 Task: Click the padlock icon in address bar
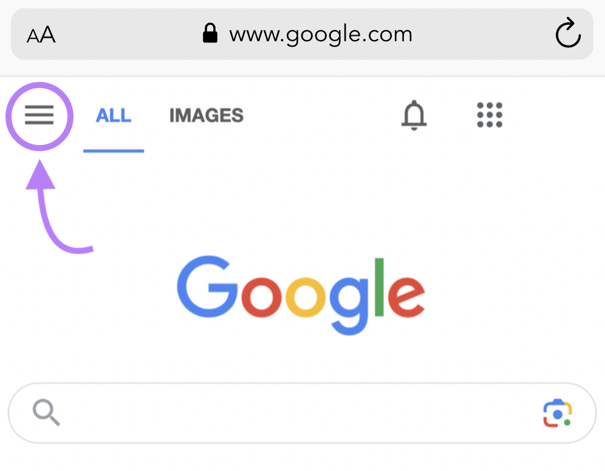[210, 33]
